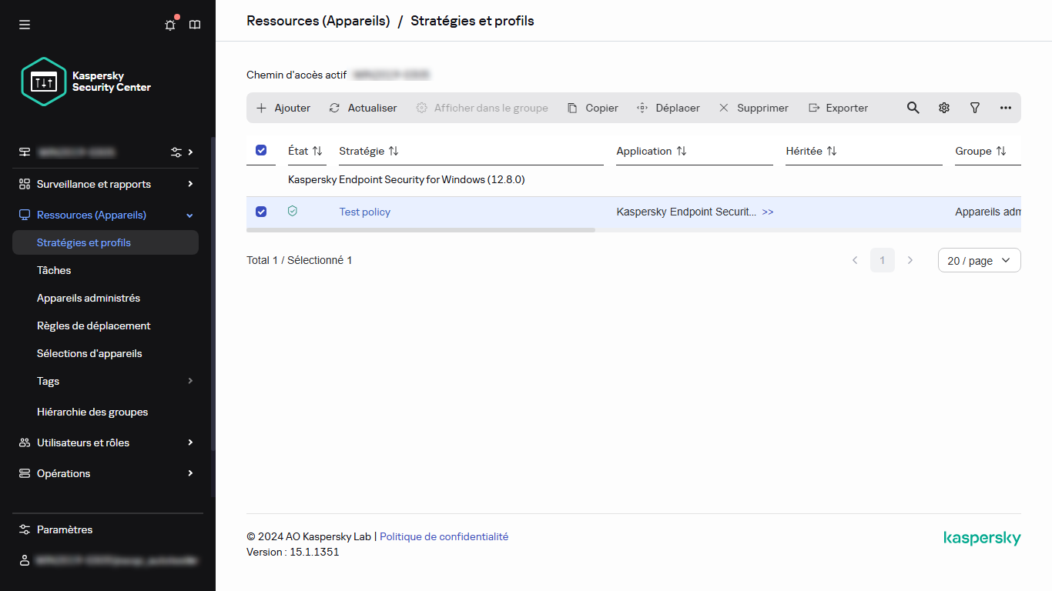Click the search magnifier icon
The width and height of the screenshot is (1052, 591).
(x=913, y=108)
